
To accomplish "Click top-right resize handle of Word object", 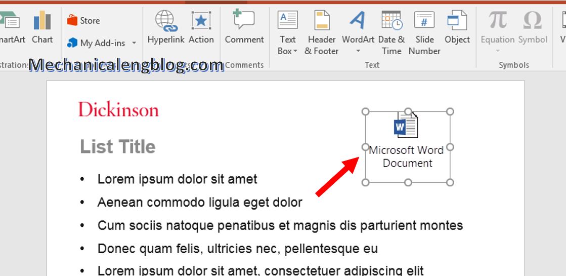I will [450, 111].
